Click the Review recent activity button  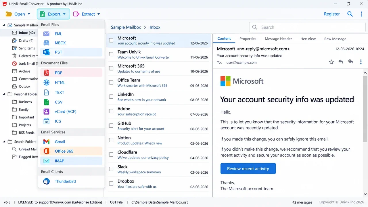coord(248,168)
